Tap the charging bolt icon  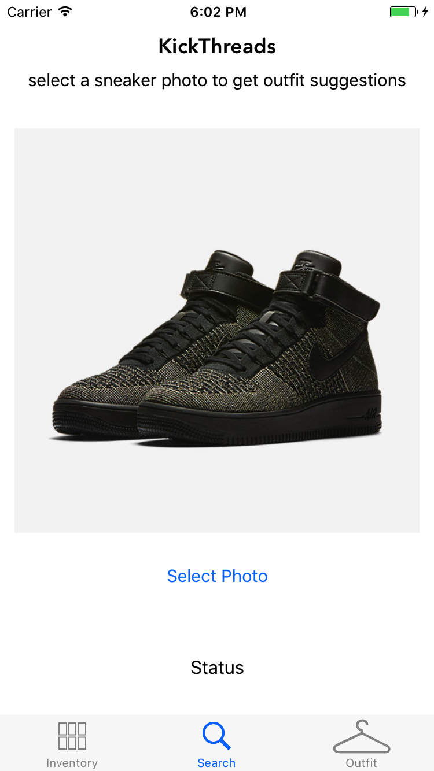pos(425,12)
